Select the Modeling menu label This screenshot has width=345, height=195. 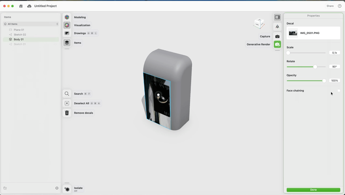[x=80, y=17]
